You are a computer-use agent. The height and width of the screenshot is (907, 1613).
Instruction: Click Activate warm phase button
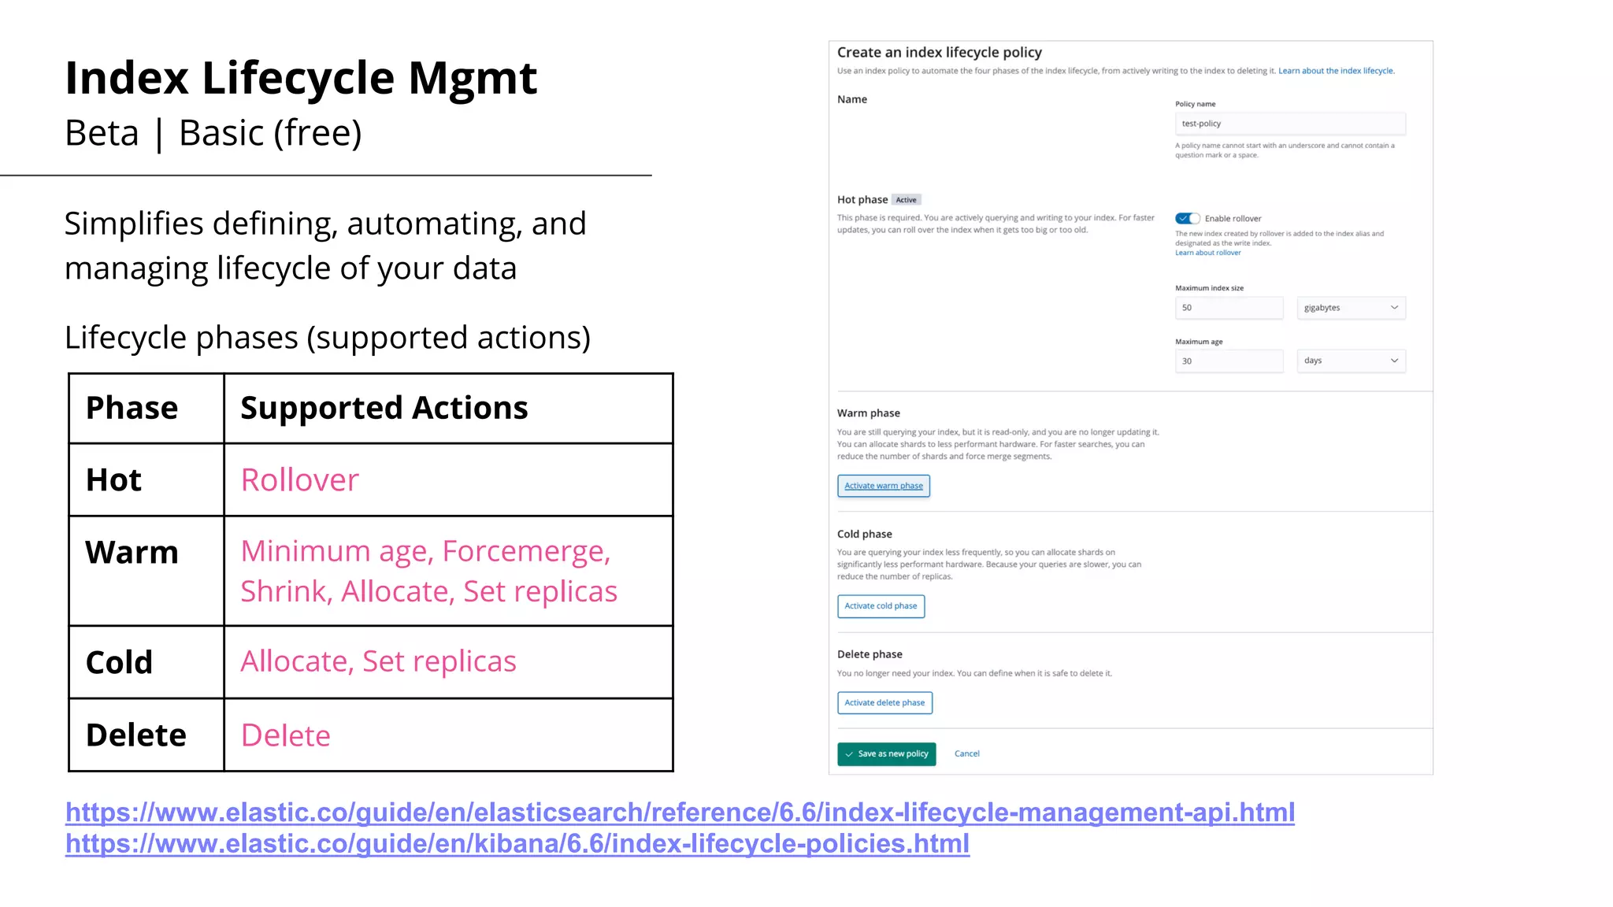tap(884, 486)
